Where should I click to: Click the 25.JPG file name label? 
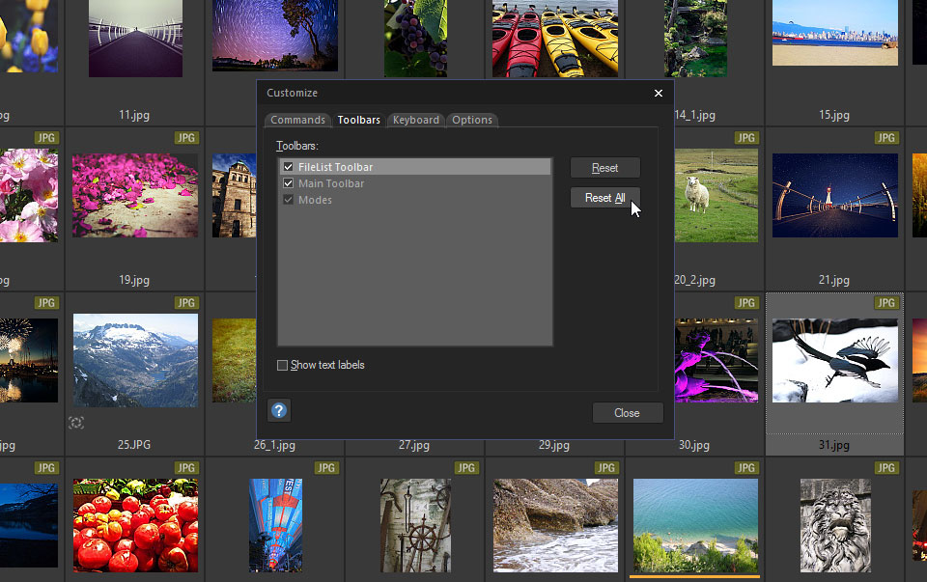134,444
